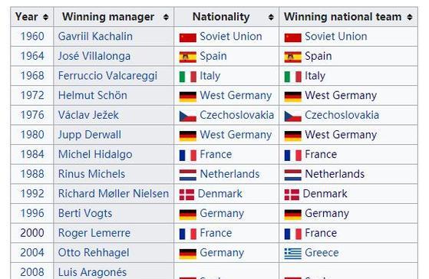The image size is (429, 279).
Task: Follow the Otto Rehhagel link
Action: point(94,252)
